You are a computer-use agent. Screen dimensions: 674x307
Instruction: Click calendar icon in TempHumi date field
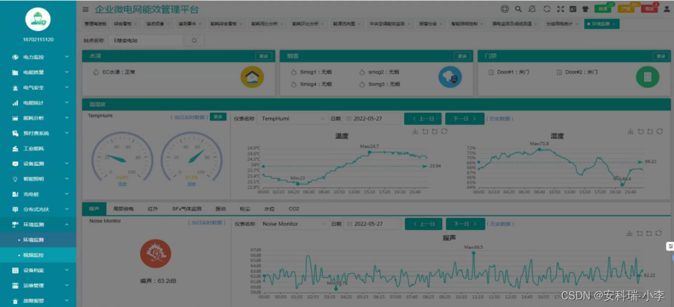click(348, 119)
